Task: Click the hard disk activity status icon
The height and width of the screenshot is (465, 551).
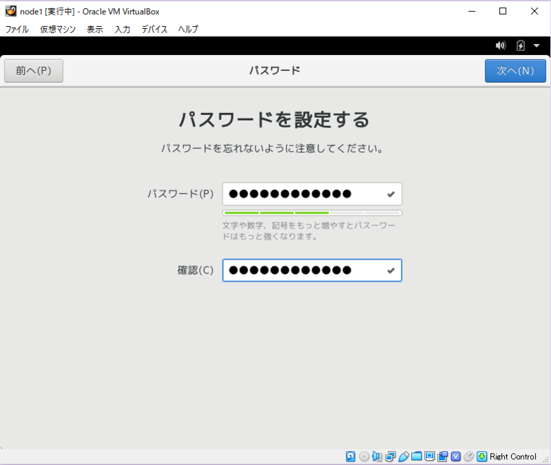Action: [351, 457]
